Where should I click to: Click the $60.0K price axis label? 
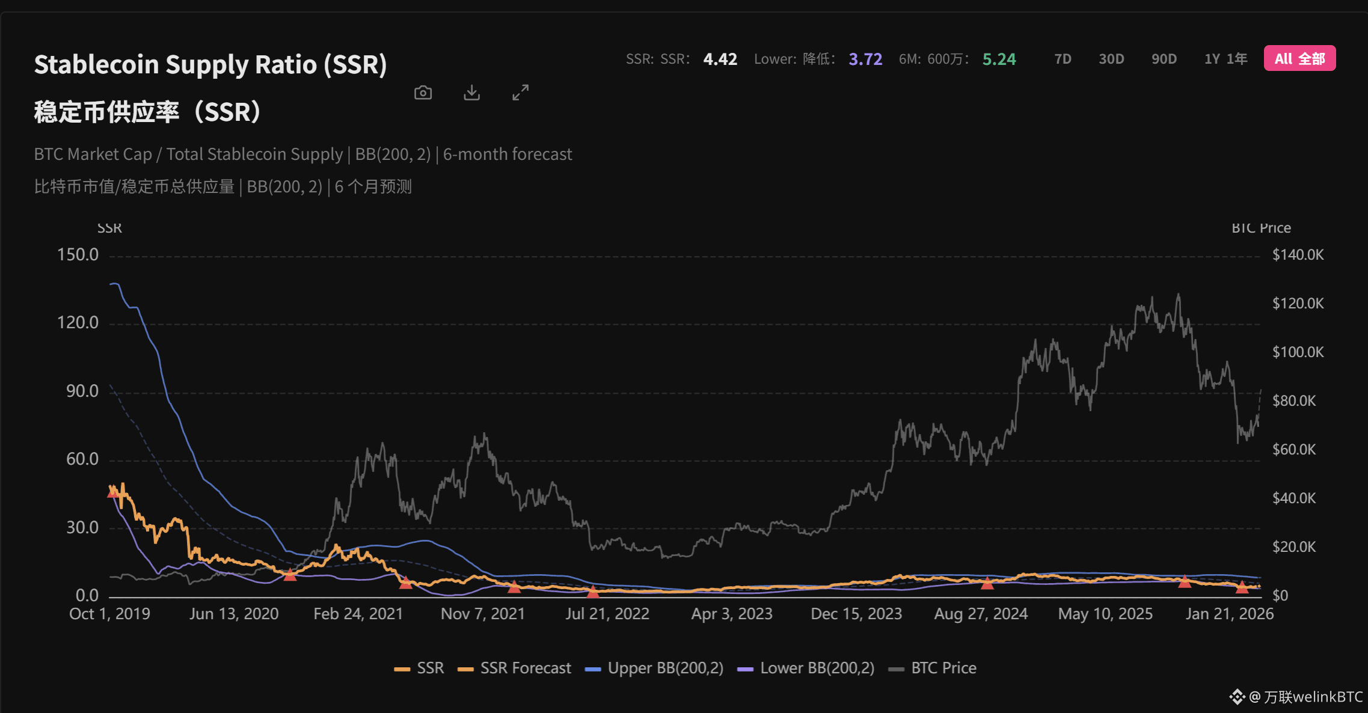[x=1294, y=450]
